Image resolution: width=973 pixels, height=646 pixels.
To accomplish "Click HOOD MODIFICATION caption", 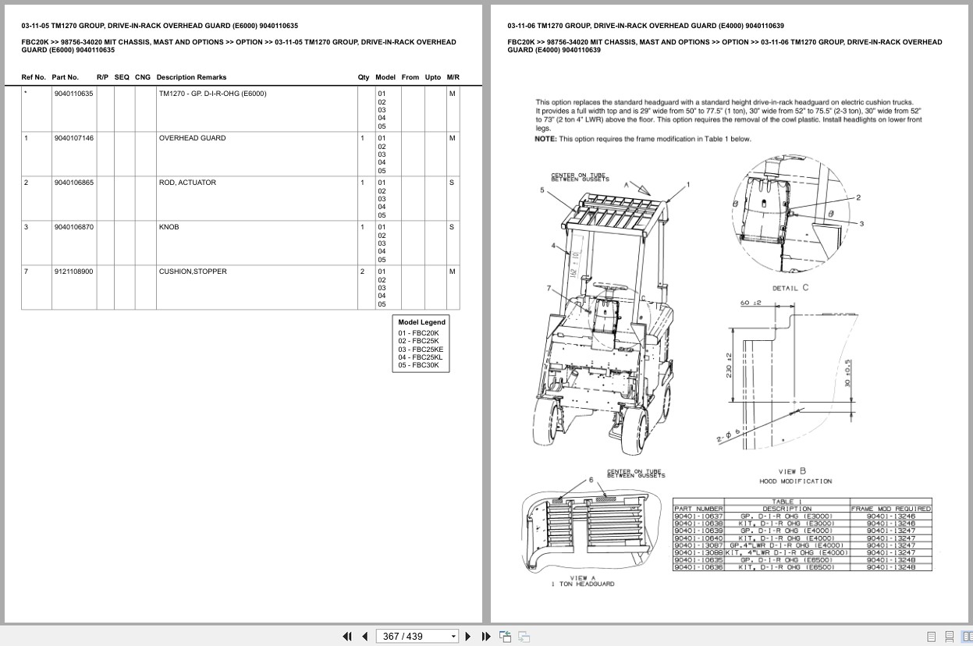I will tap(795, 481).
